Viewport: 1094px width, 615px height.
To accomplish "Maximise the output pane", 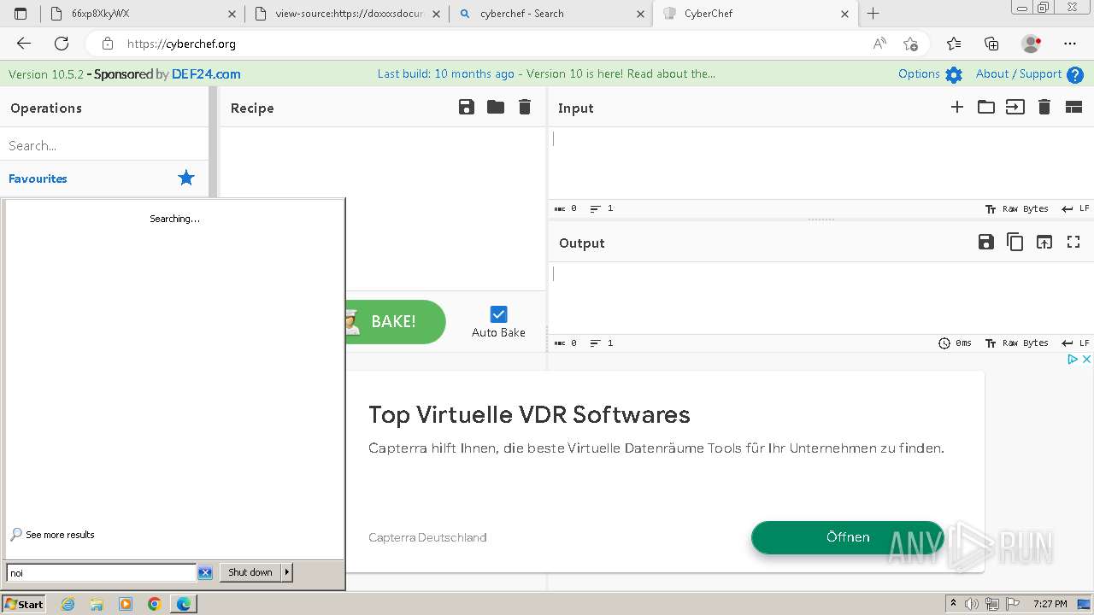I will coord(1073,242).
